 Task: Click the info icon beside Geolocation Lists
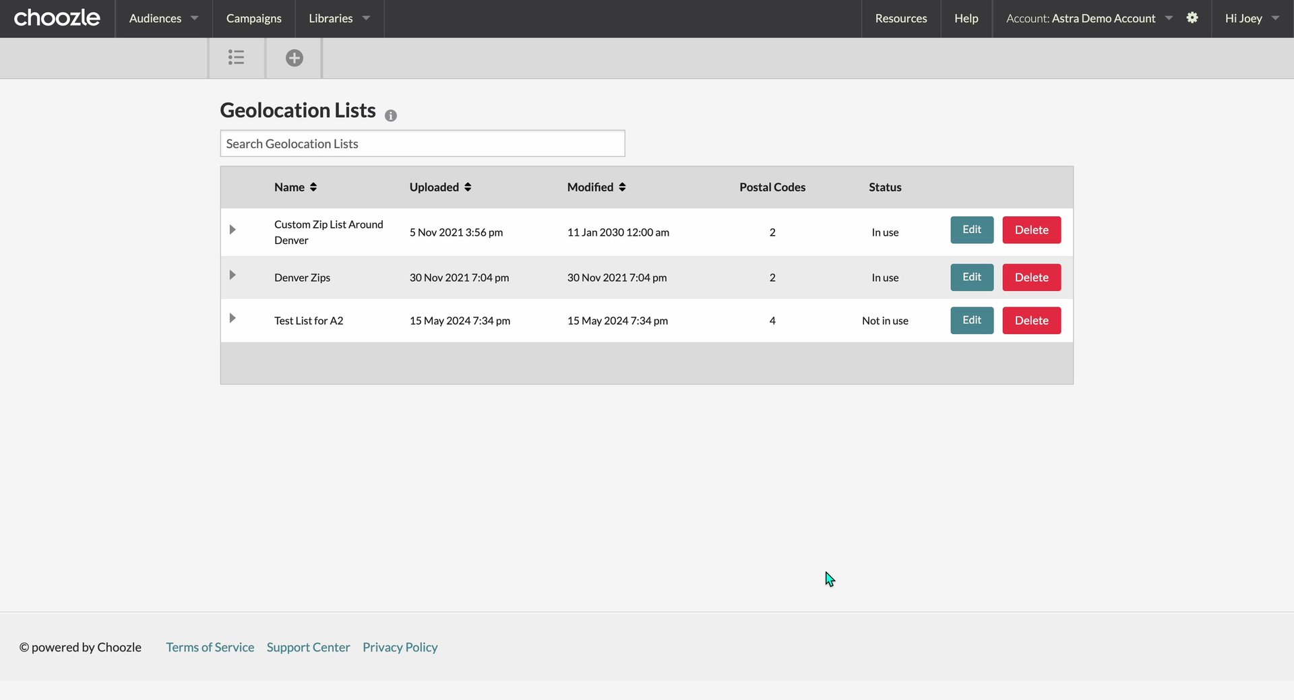[x=391, y=116]
